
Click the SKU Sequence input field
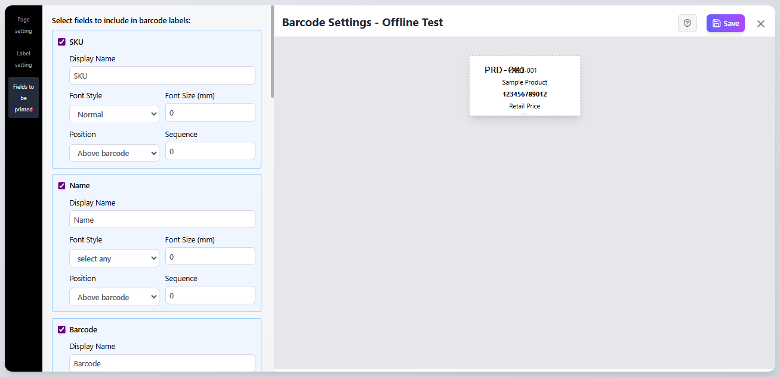coord(210,151)
